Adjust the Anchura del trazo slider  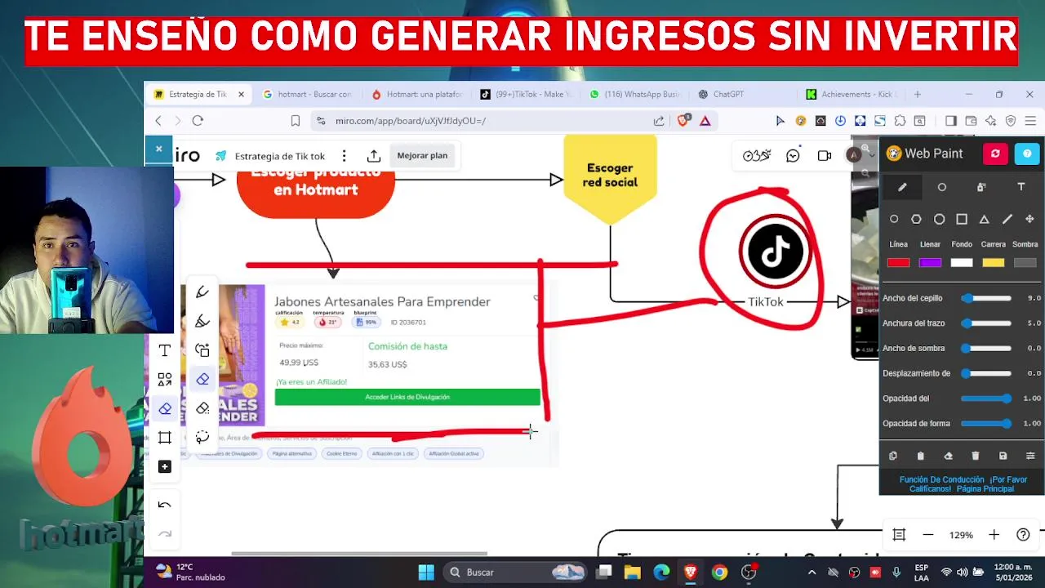(x=987, y=323)
